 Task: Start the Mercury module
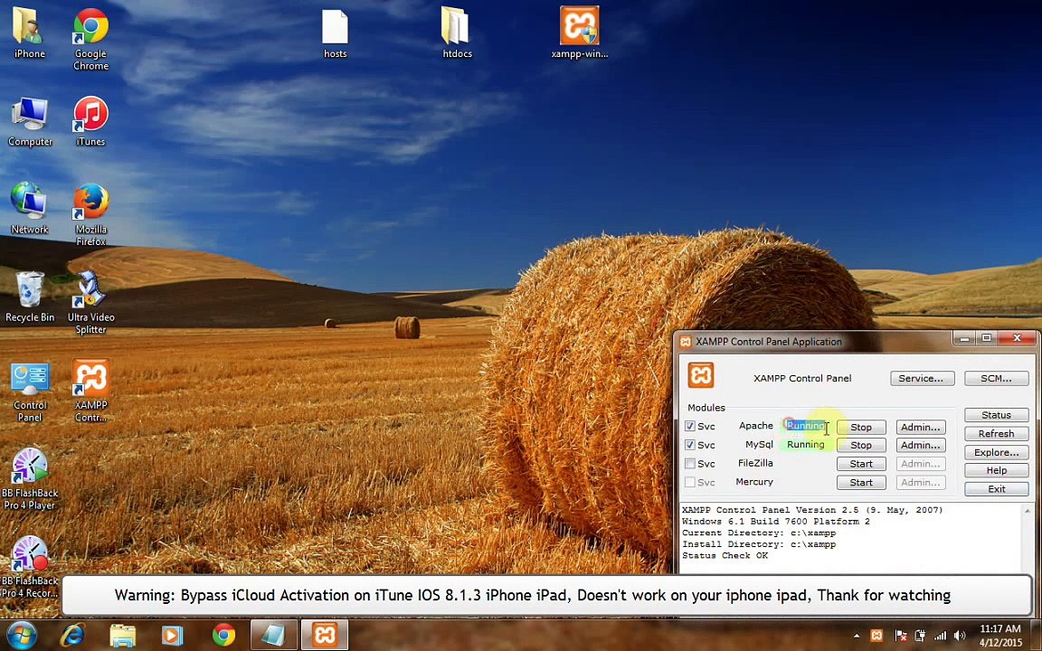coord(860,482)
